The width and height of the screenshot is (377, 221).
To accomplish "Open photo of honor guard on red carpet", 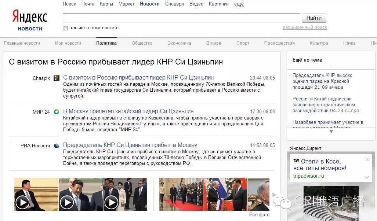I will [x=181, y=194].
